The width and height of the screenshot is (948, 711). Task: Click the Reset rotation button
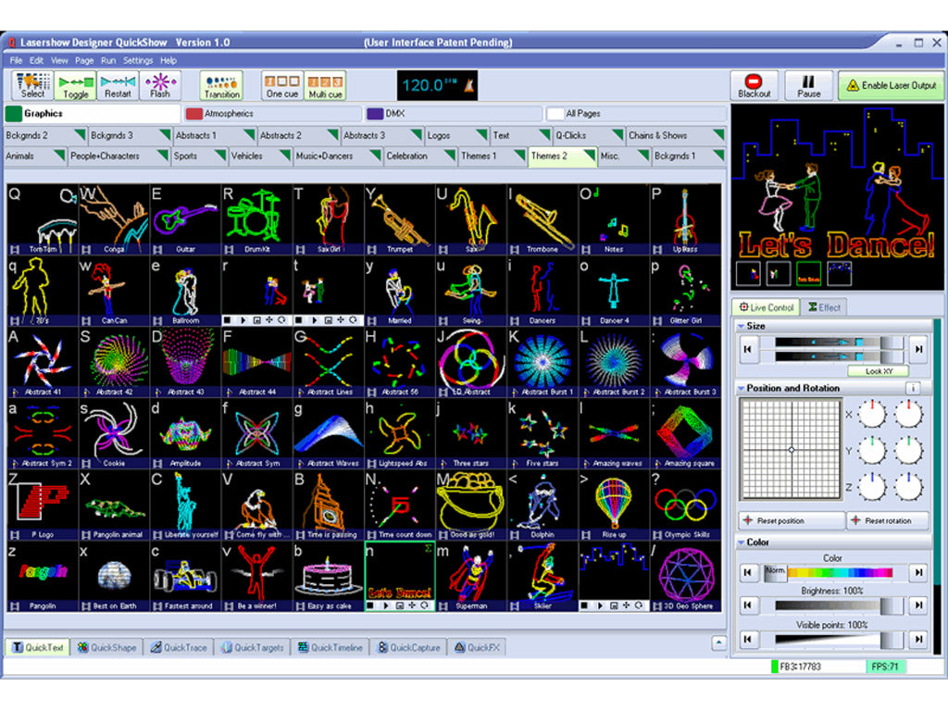pos(887,521)
